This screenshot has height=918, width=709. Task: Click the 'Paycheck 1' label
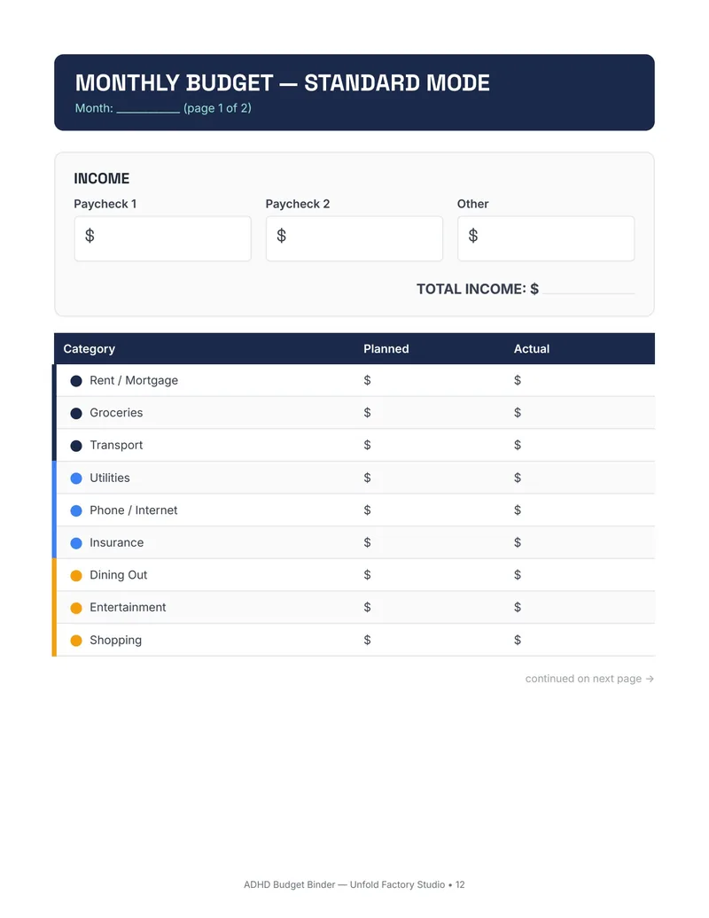tap(105, 204)
